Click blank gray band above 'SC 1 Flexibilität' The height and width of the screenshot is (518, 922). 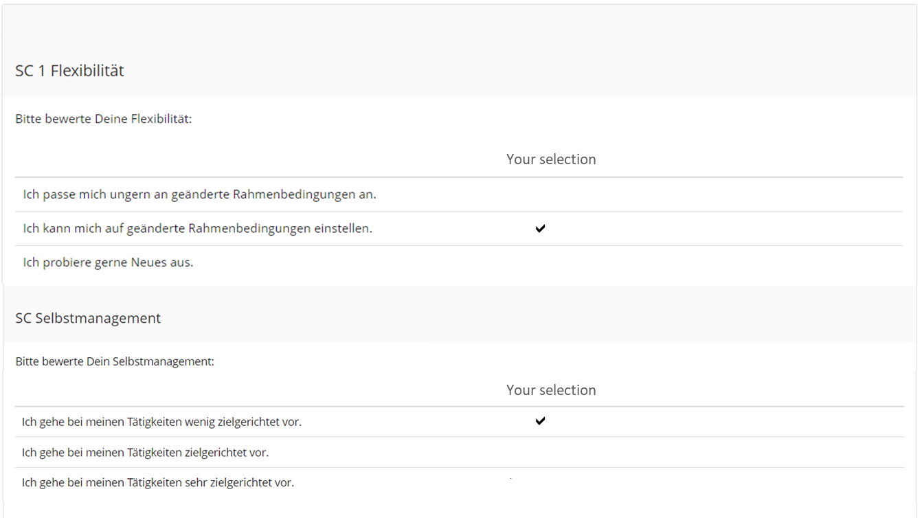[460, 31]
